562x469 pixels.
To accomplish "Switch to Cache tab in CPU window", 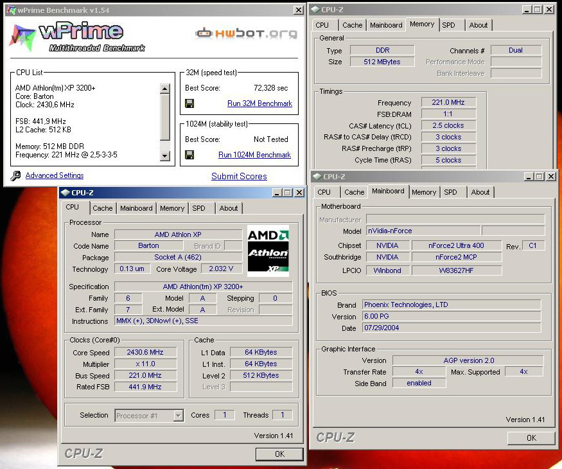I will click(103, 208).
